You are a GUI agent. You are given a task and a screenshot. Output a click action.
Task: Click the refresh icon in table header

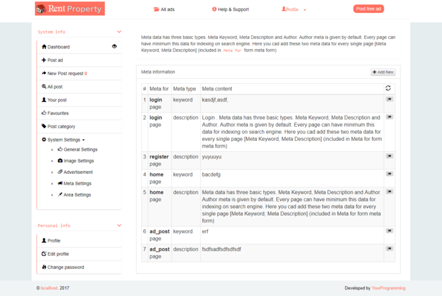click(x=388, y=89)
